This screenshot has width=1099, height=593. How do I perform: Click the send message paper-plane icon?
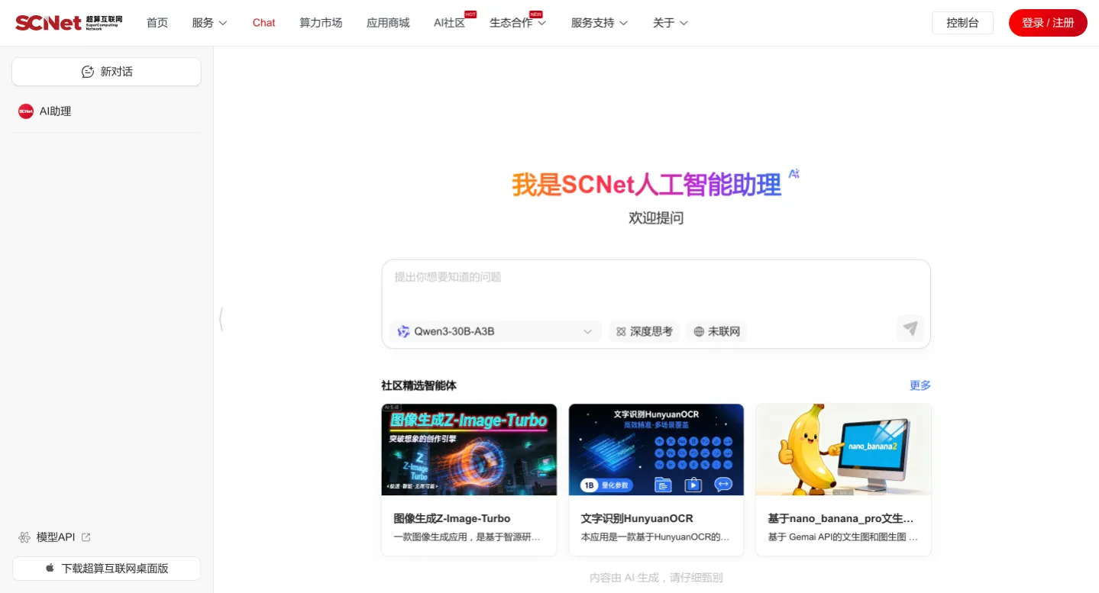pyautogui.click(x=910, y=329)
